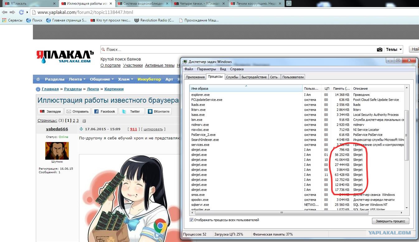Open the Вид menu in Task Manager
Screen dimensions: 419x242
coord(223,69)
